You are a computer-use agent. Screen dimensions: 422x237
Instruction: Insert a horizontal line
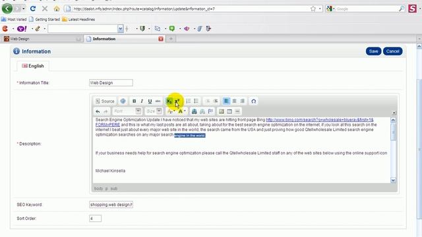(x=237, y=111)
